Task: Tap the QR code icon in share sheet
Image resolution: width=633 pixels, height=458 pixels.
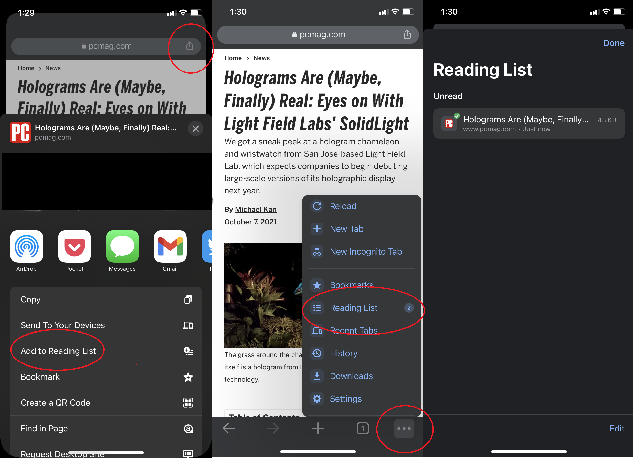Action: [188, 403]
